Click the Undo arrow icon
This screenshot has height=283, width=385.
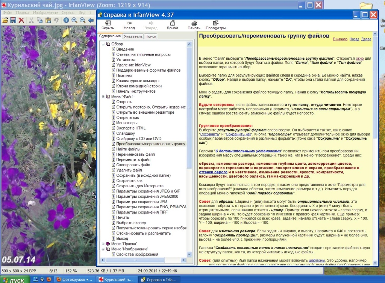pos(56,20)
